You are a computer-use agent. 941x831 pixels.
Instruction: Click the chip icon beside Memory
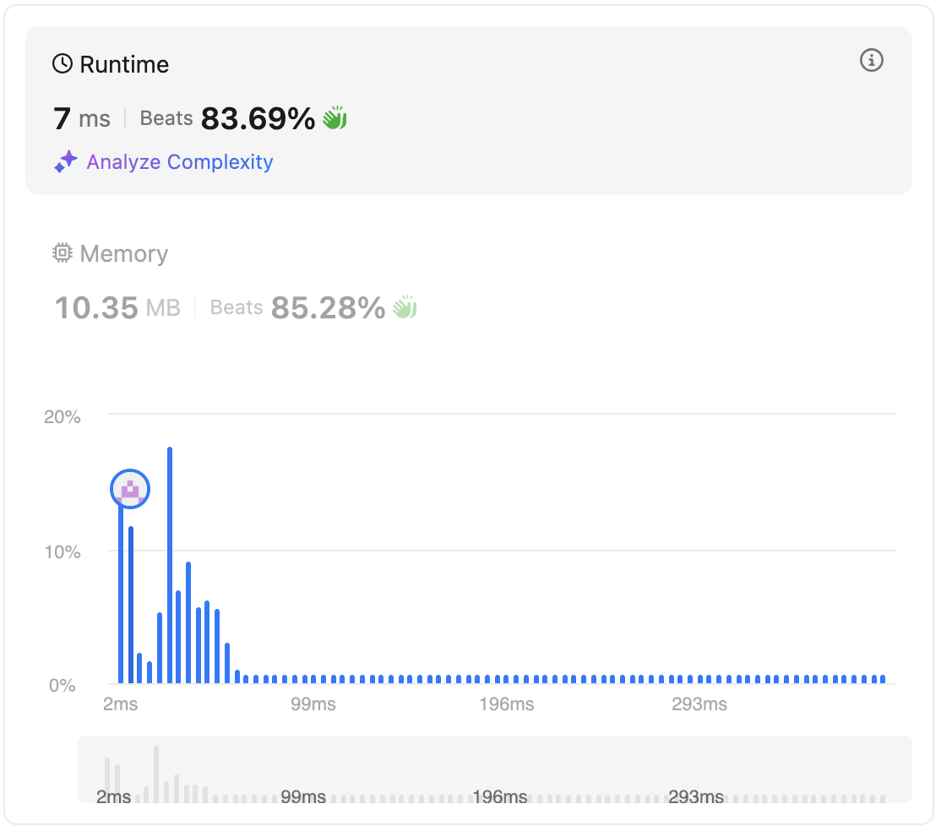(63, 253)
